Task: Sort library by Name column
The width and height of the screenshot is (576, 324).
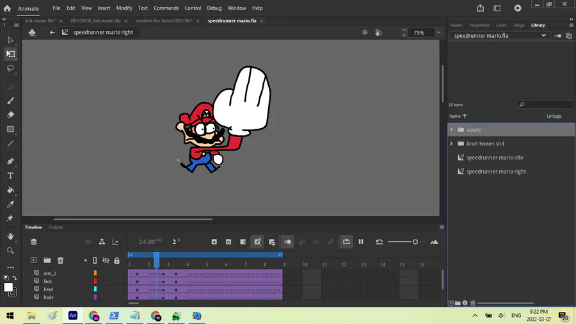Action: point(458,116)
